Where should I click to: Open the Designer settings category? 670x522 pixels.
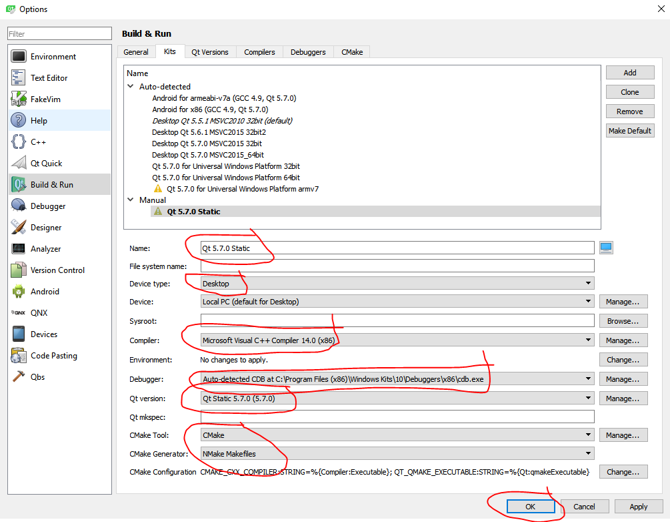coord(59,228)
